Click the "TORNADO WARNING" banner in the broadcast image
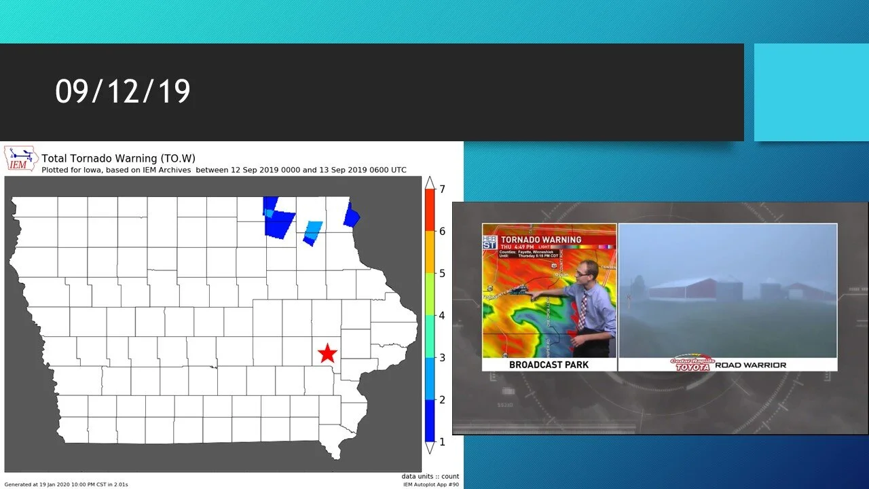The width and height of the screenshot is (869, 489). (x=541, y=240)
